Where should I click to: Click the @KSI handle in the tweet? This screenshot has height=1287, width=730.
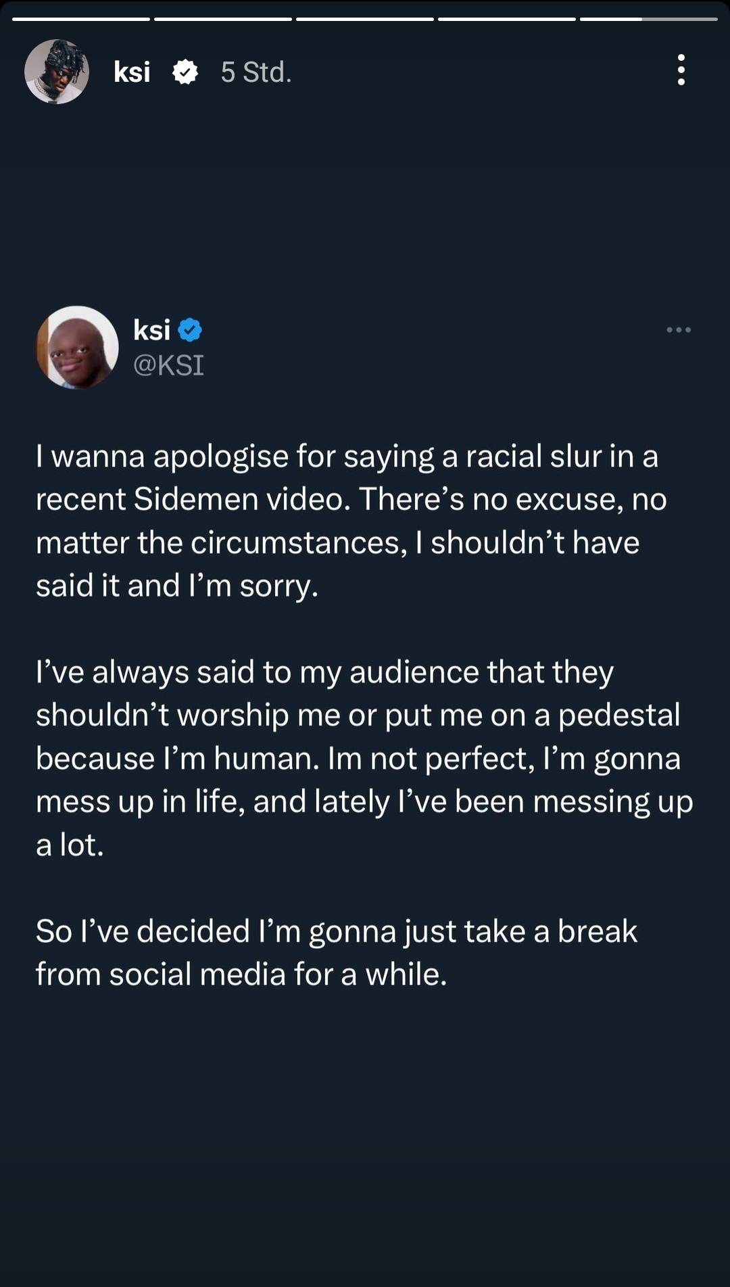[168, 365]
